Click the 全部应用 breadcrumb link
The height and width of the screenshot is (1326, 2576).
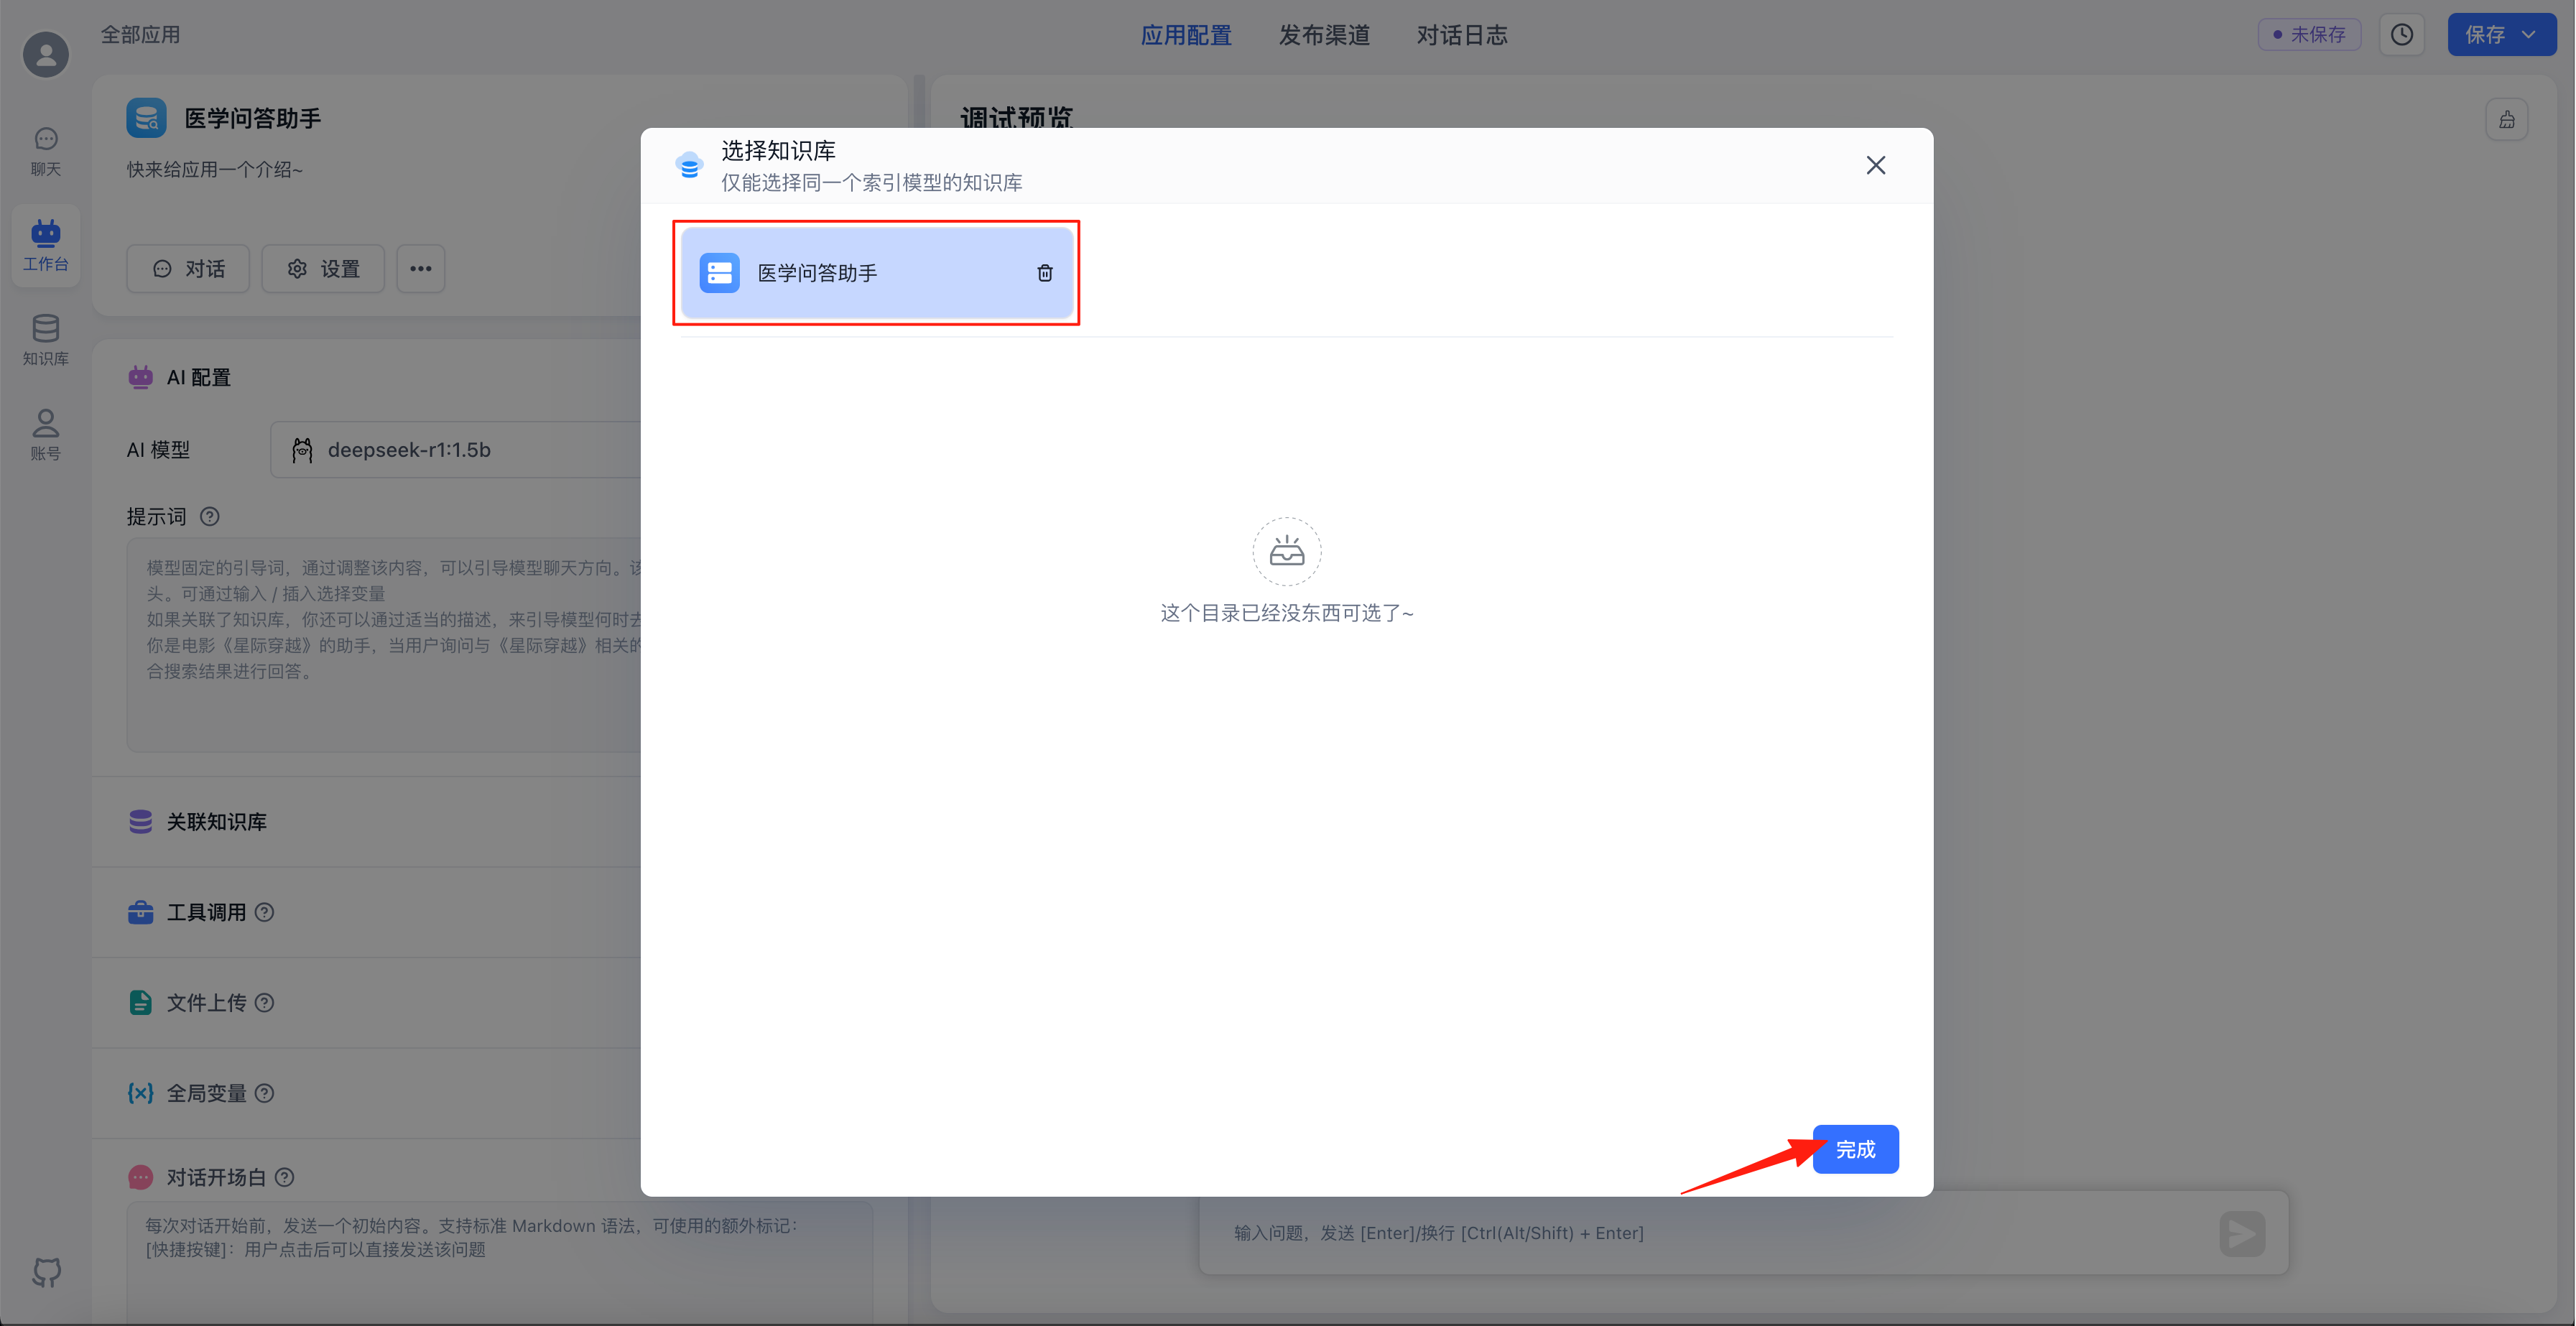(140, 35)
